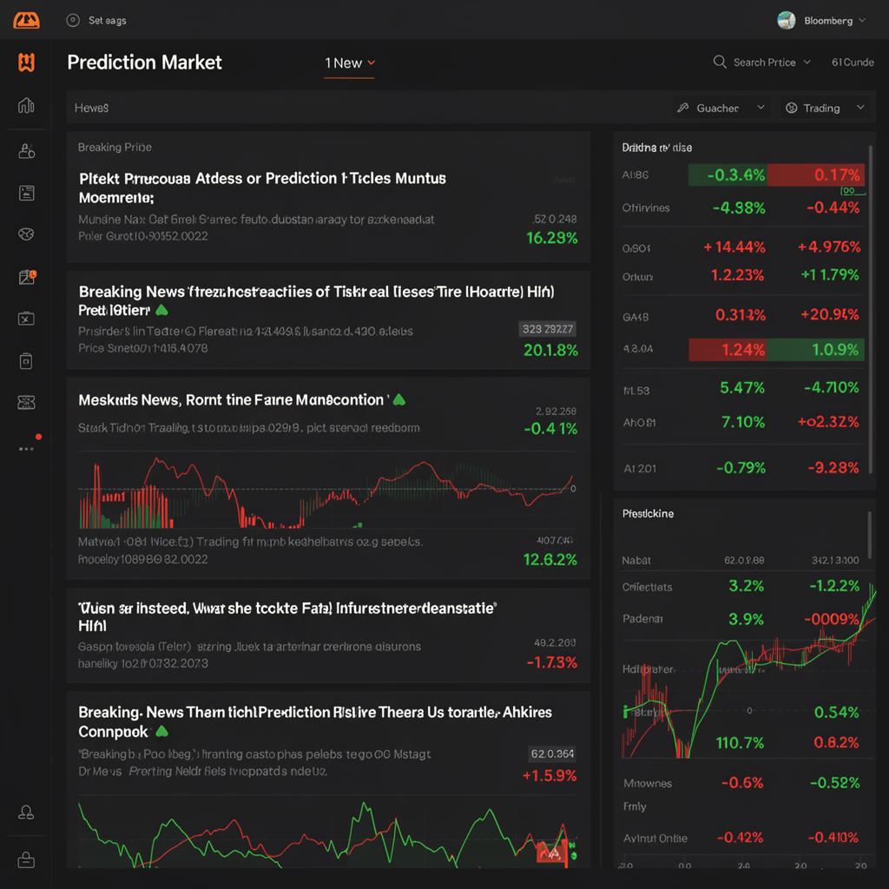Viewport: 889px width, 889px height.
Task: Open the crossed-box icon in sidebar
Action: point(26,319)
